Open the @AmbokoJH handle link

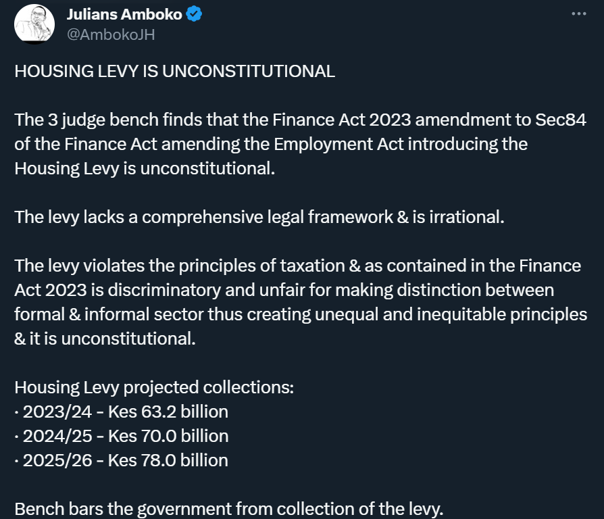coord(111,34)
